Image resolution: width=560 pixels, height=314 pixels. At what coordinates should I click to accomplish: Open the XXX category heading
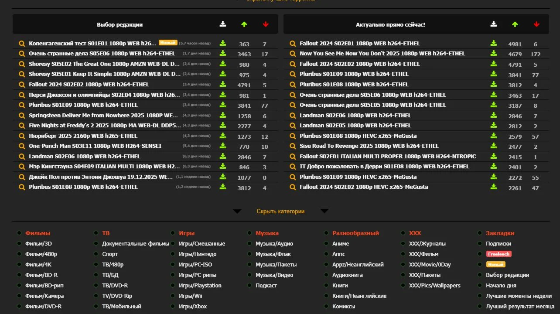pos(416,233)
